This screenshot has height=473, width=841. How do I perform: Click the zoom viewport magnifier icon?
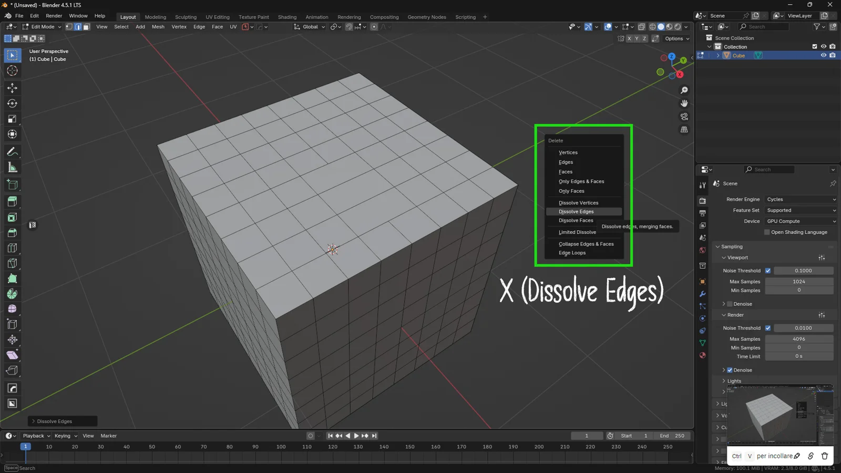[x=684, y=90]
